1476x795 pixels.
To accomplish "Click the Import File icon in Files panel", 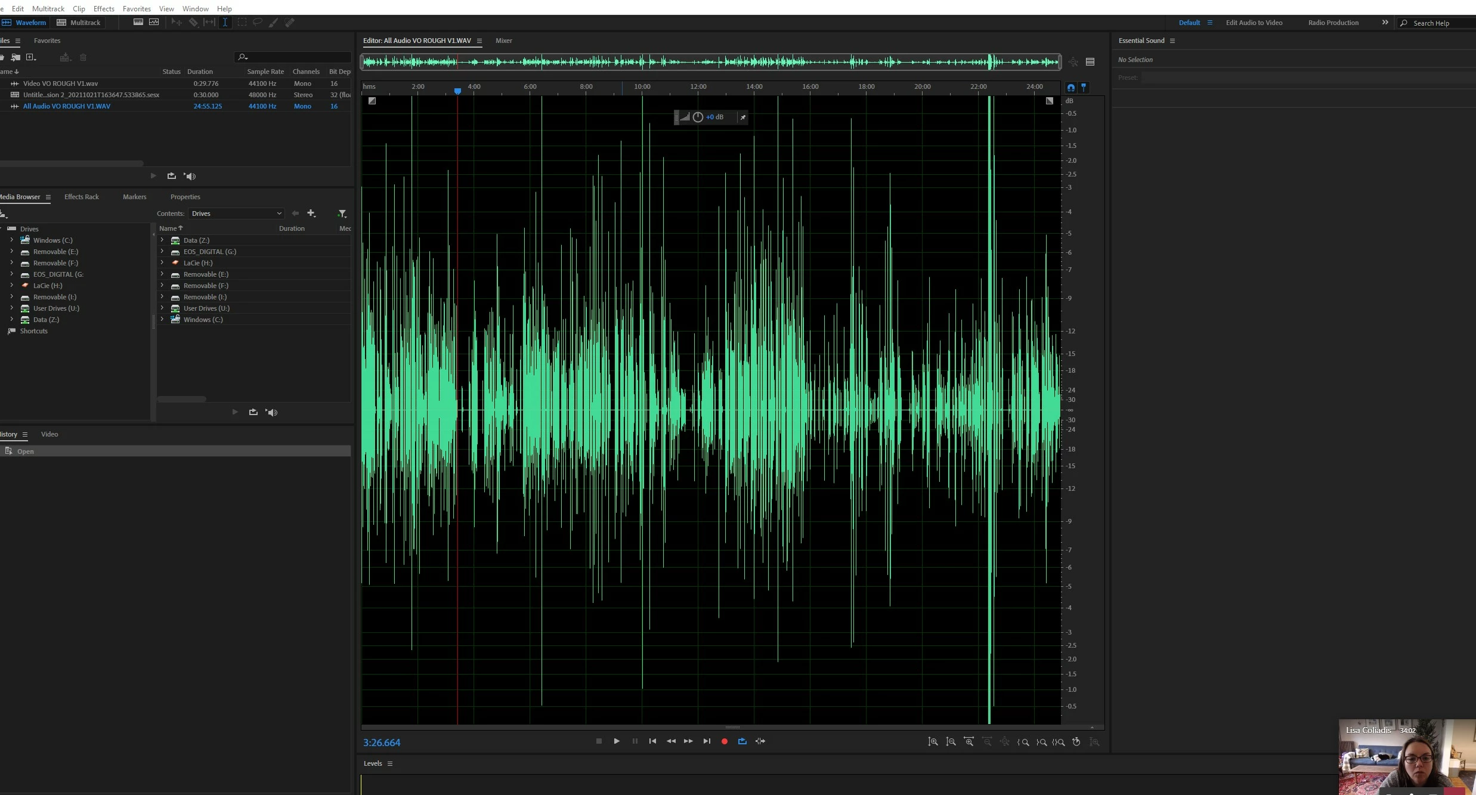I will coord(16,57).
